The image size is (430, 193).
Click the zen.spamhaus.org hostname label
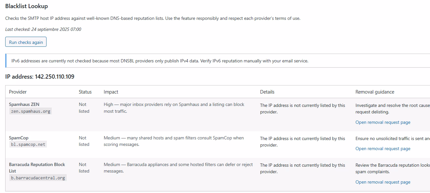coord(31,111)
